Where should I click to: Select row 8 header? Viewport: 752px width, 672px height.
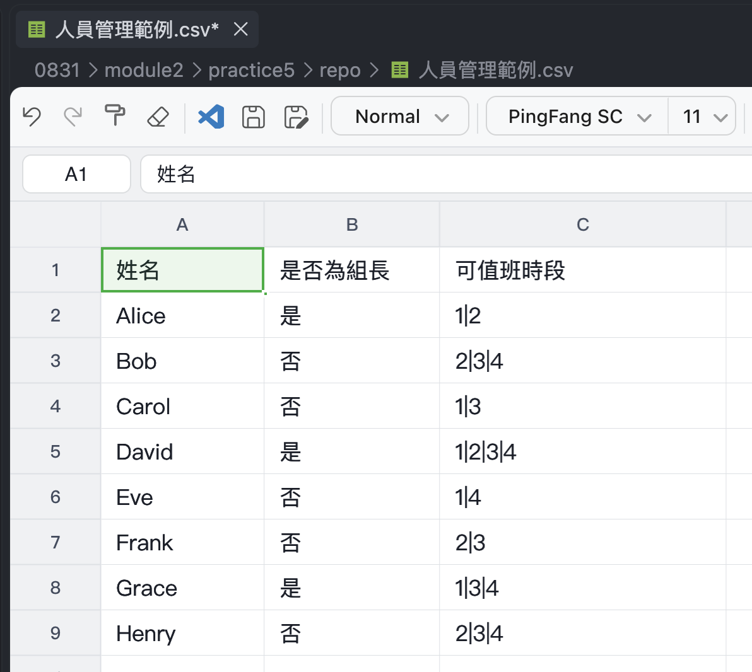[x=55, y=588]
